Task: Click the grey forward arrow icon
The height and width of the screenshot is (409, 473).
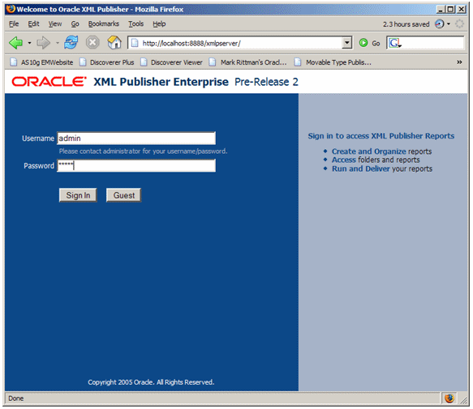Action: pyautogui.click(x=44, y=43)
